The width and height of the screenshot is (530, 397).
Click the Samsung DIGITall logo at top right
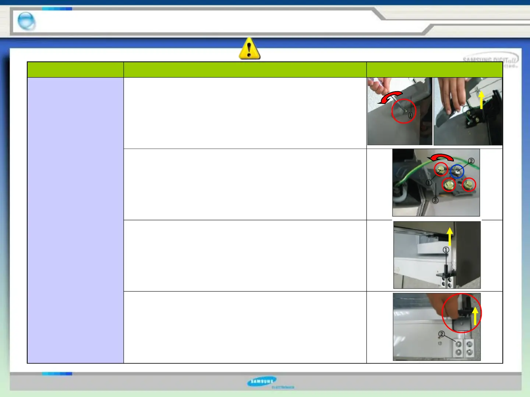point(491,61)
